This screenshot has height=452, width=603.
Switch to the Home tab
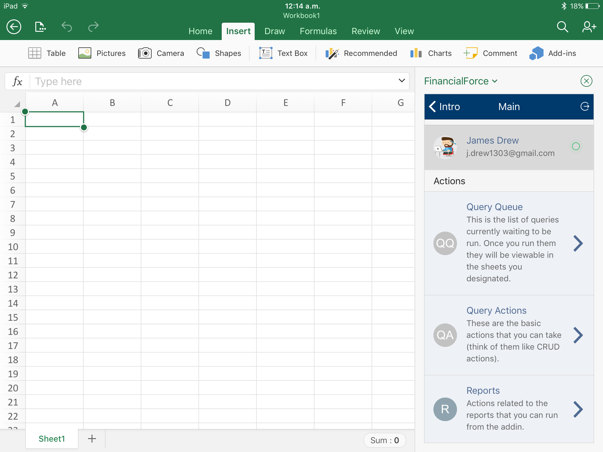200,31
